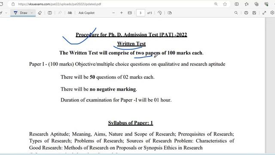275x155 pixels.
Task: Click the page number field
Action: [141, 13]
